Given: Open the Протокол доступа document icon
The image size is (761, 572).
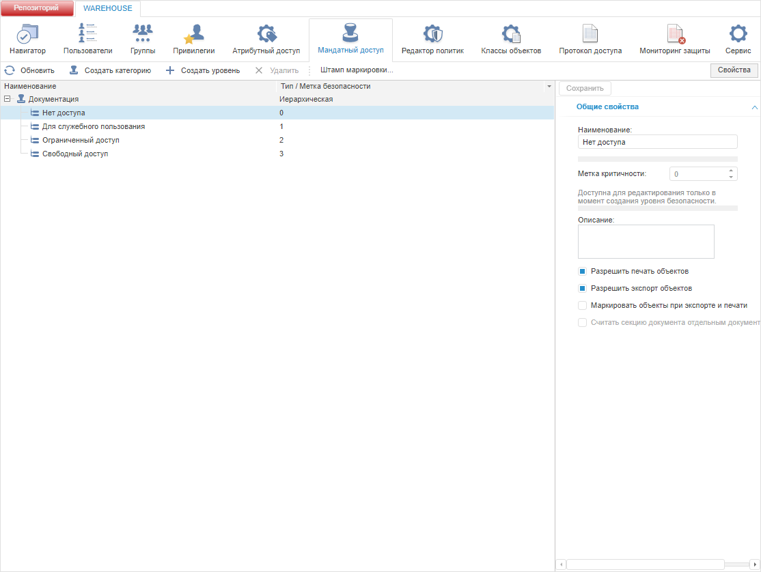Looking at the screenshot, I should [590, 33].
